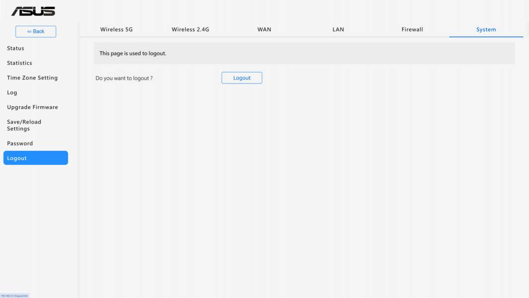Select the highlighted Logout sidebar item

click(36, 158)
